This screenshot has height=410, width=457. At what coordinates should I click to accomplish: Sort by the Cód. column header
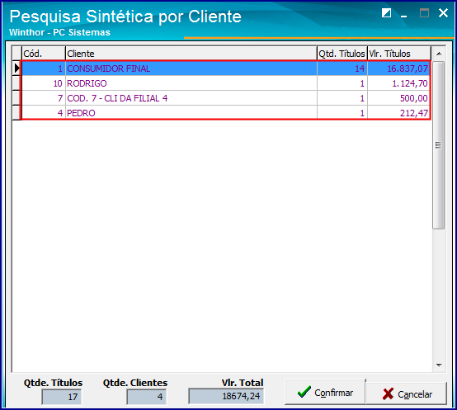[44, 54]
